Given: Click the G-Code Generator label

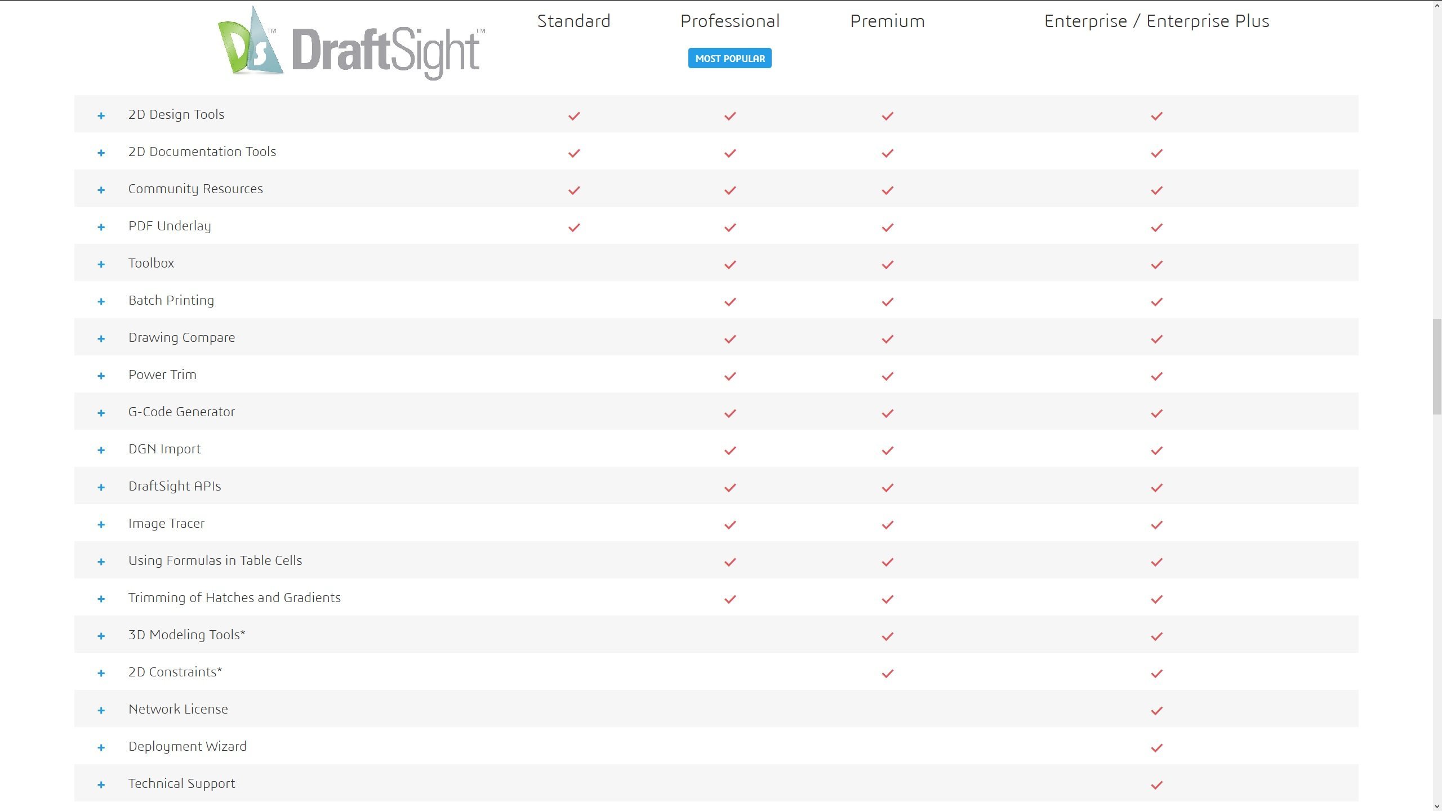Looking at the screenshot, I should point(181,412).
